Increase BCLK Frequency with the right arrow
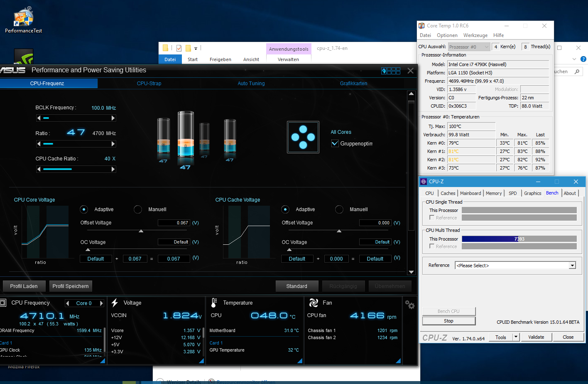 113,118
